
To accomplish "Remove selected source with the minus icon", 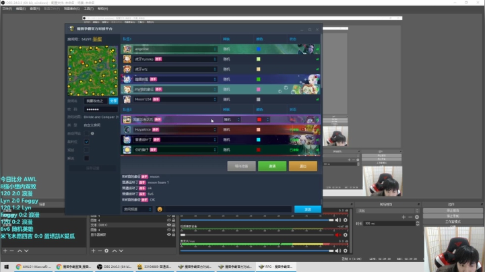I will [x=100, y=250].
